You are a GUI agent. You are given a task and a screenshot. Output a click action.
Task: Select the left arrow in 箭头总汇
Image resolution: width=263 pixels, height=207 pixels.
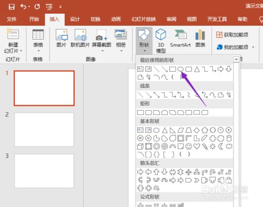coord(148,172)
